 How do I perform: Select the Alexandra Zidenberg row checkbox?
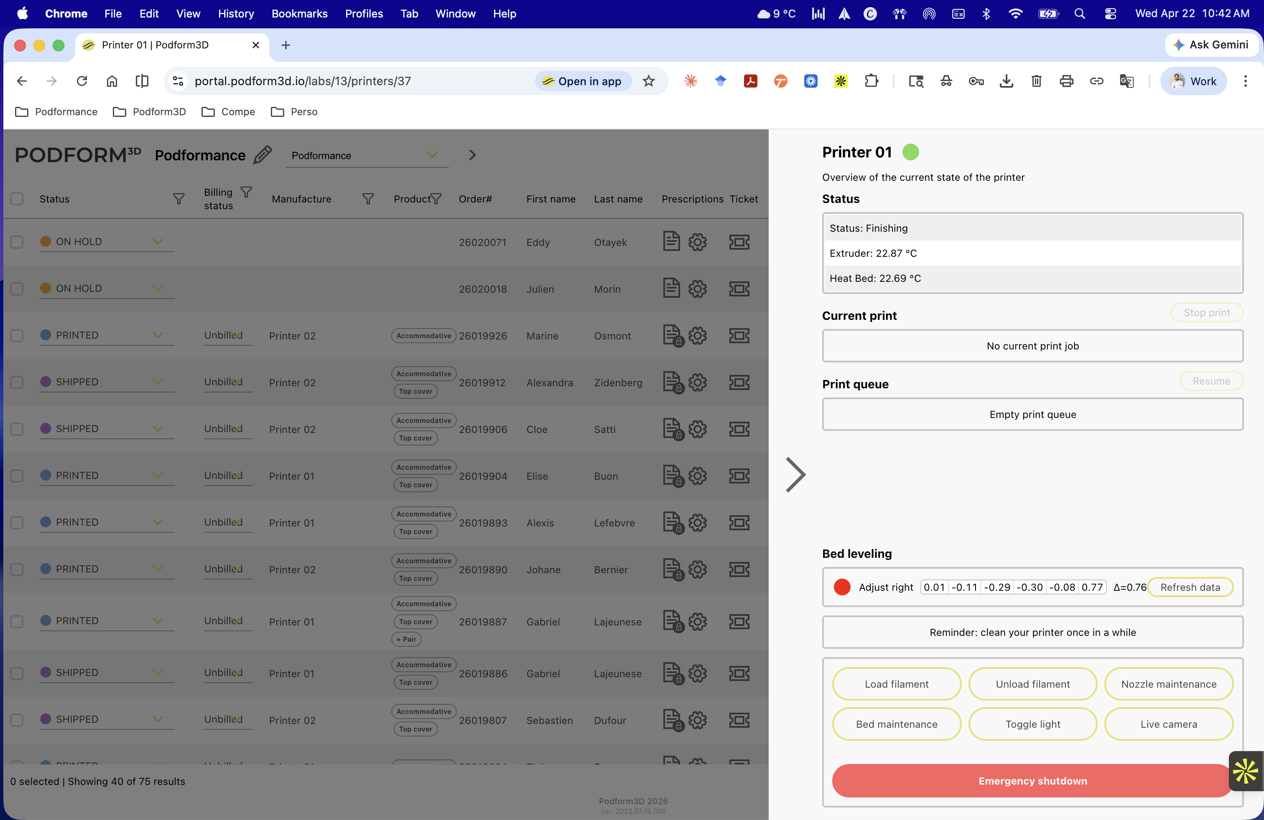click(17, 382)
